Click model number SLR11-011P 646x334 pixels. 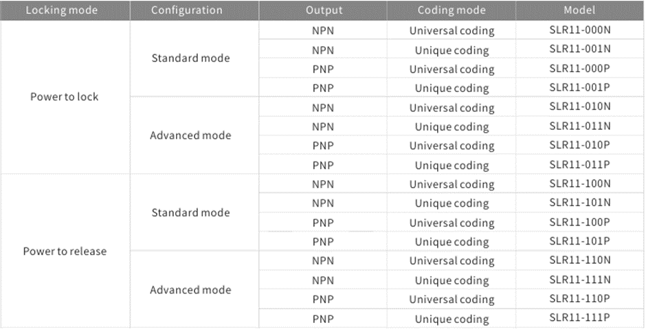[579, 164]
